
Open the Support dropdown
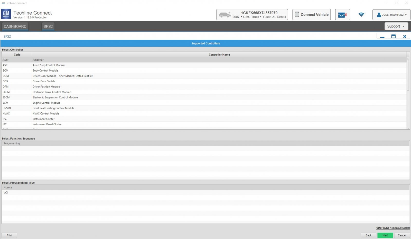click(x=396, y=26)
